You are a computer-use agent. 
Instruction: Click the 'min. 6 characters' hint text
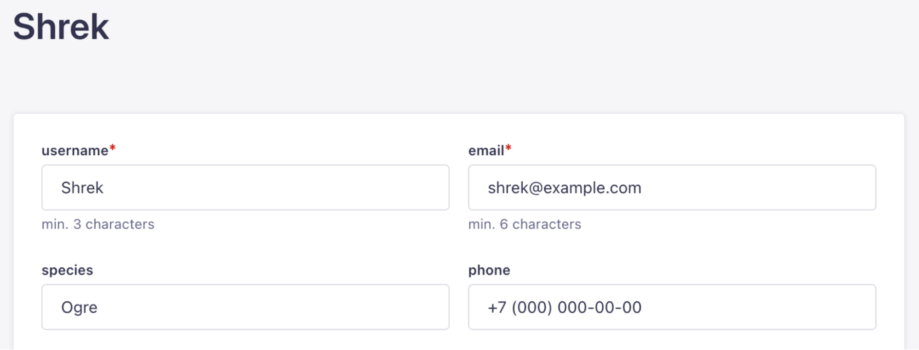(525, 224)
